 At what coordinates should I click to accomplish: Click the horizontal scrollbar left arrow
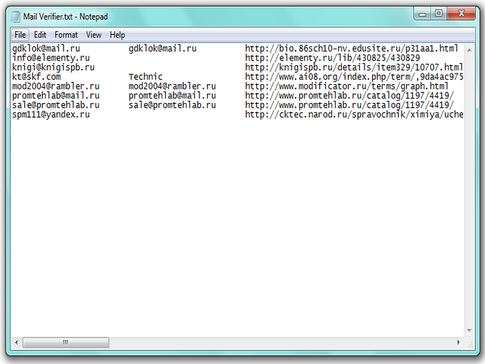tap(14, 342)
